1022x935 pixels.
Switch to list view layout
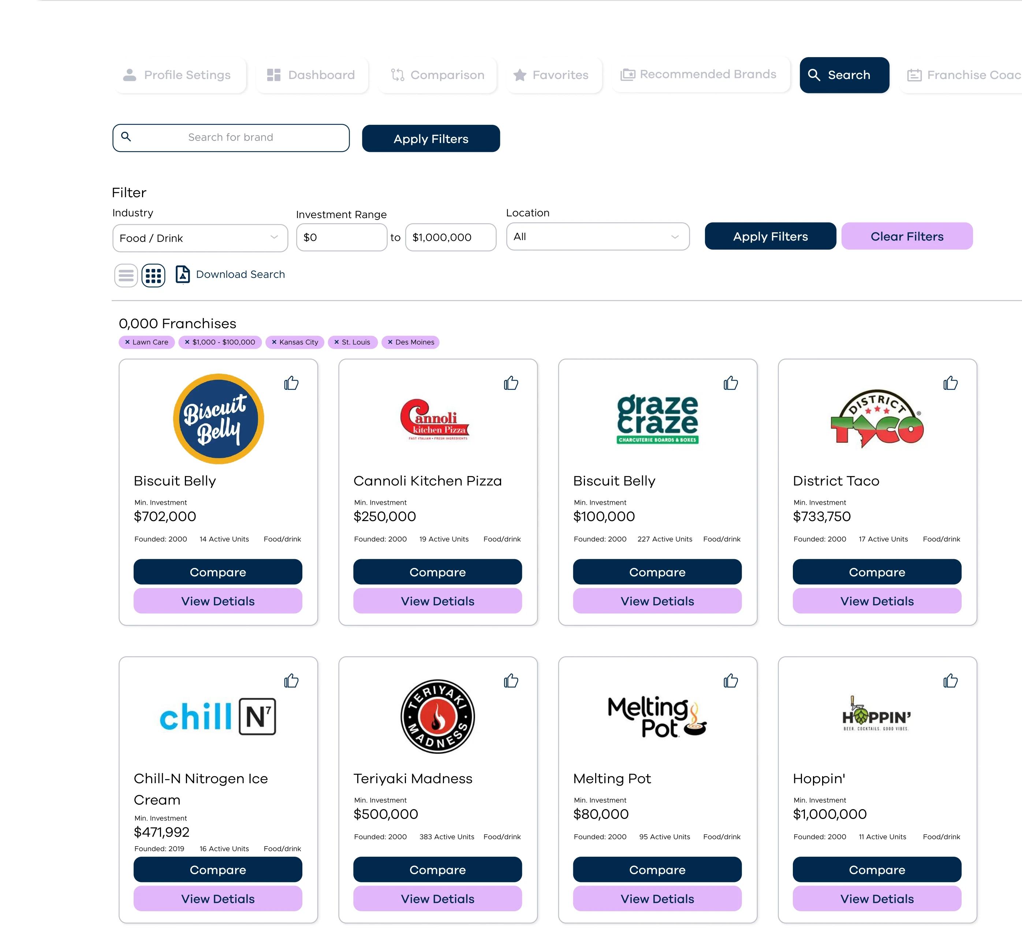point(126,276)
